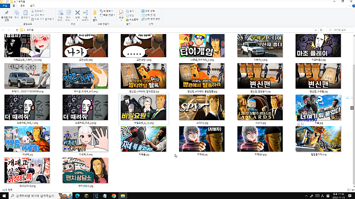Screen dimensions: 355x199
Task: Open the Share ribbon tab
Action: click(x=22, y=6)
